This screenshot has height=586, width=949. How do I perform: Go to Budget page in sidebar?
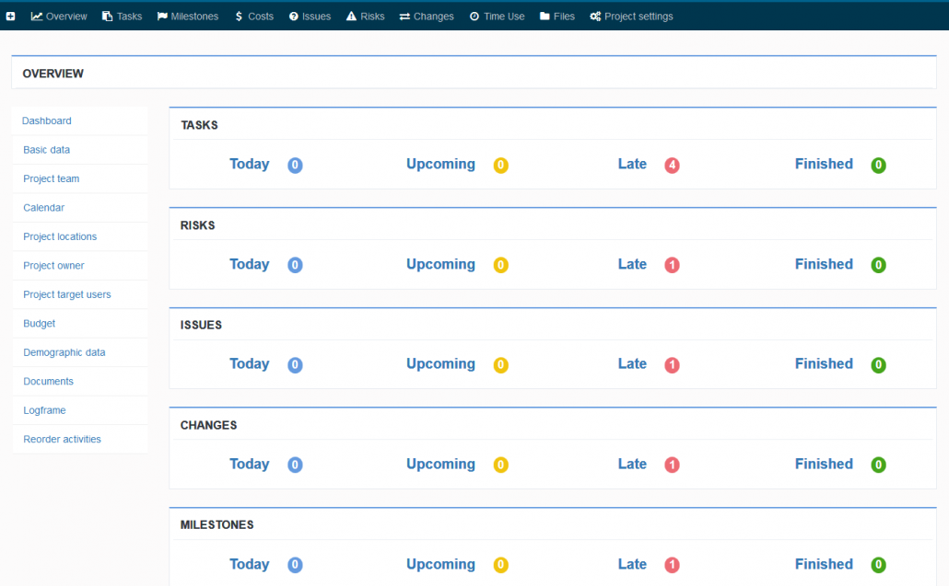click(40, 324)
